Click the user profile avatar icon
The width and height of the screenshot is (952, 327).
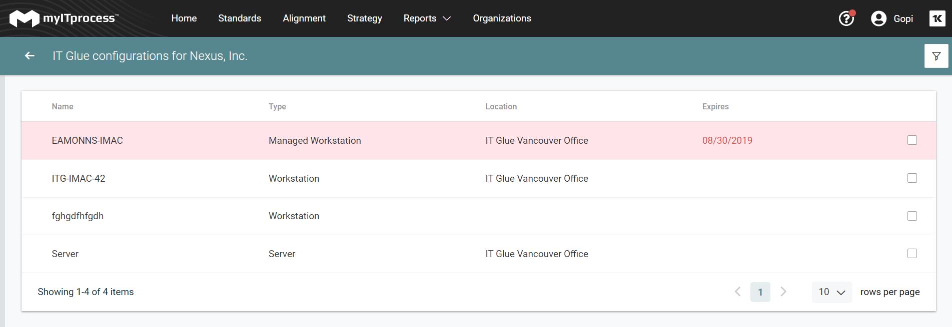pos(878,18)
